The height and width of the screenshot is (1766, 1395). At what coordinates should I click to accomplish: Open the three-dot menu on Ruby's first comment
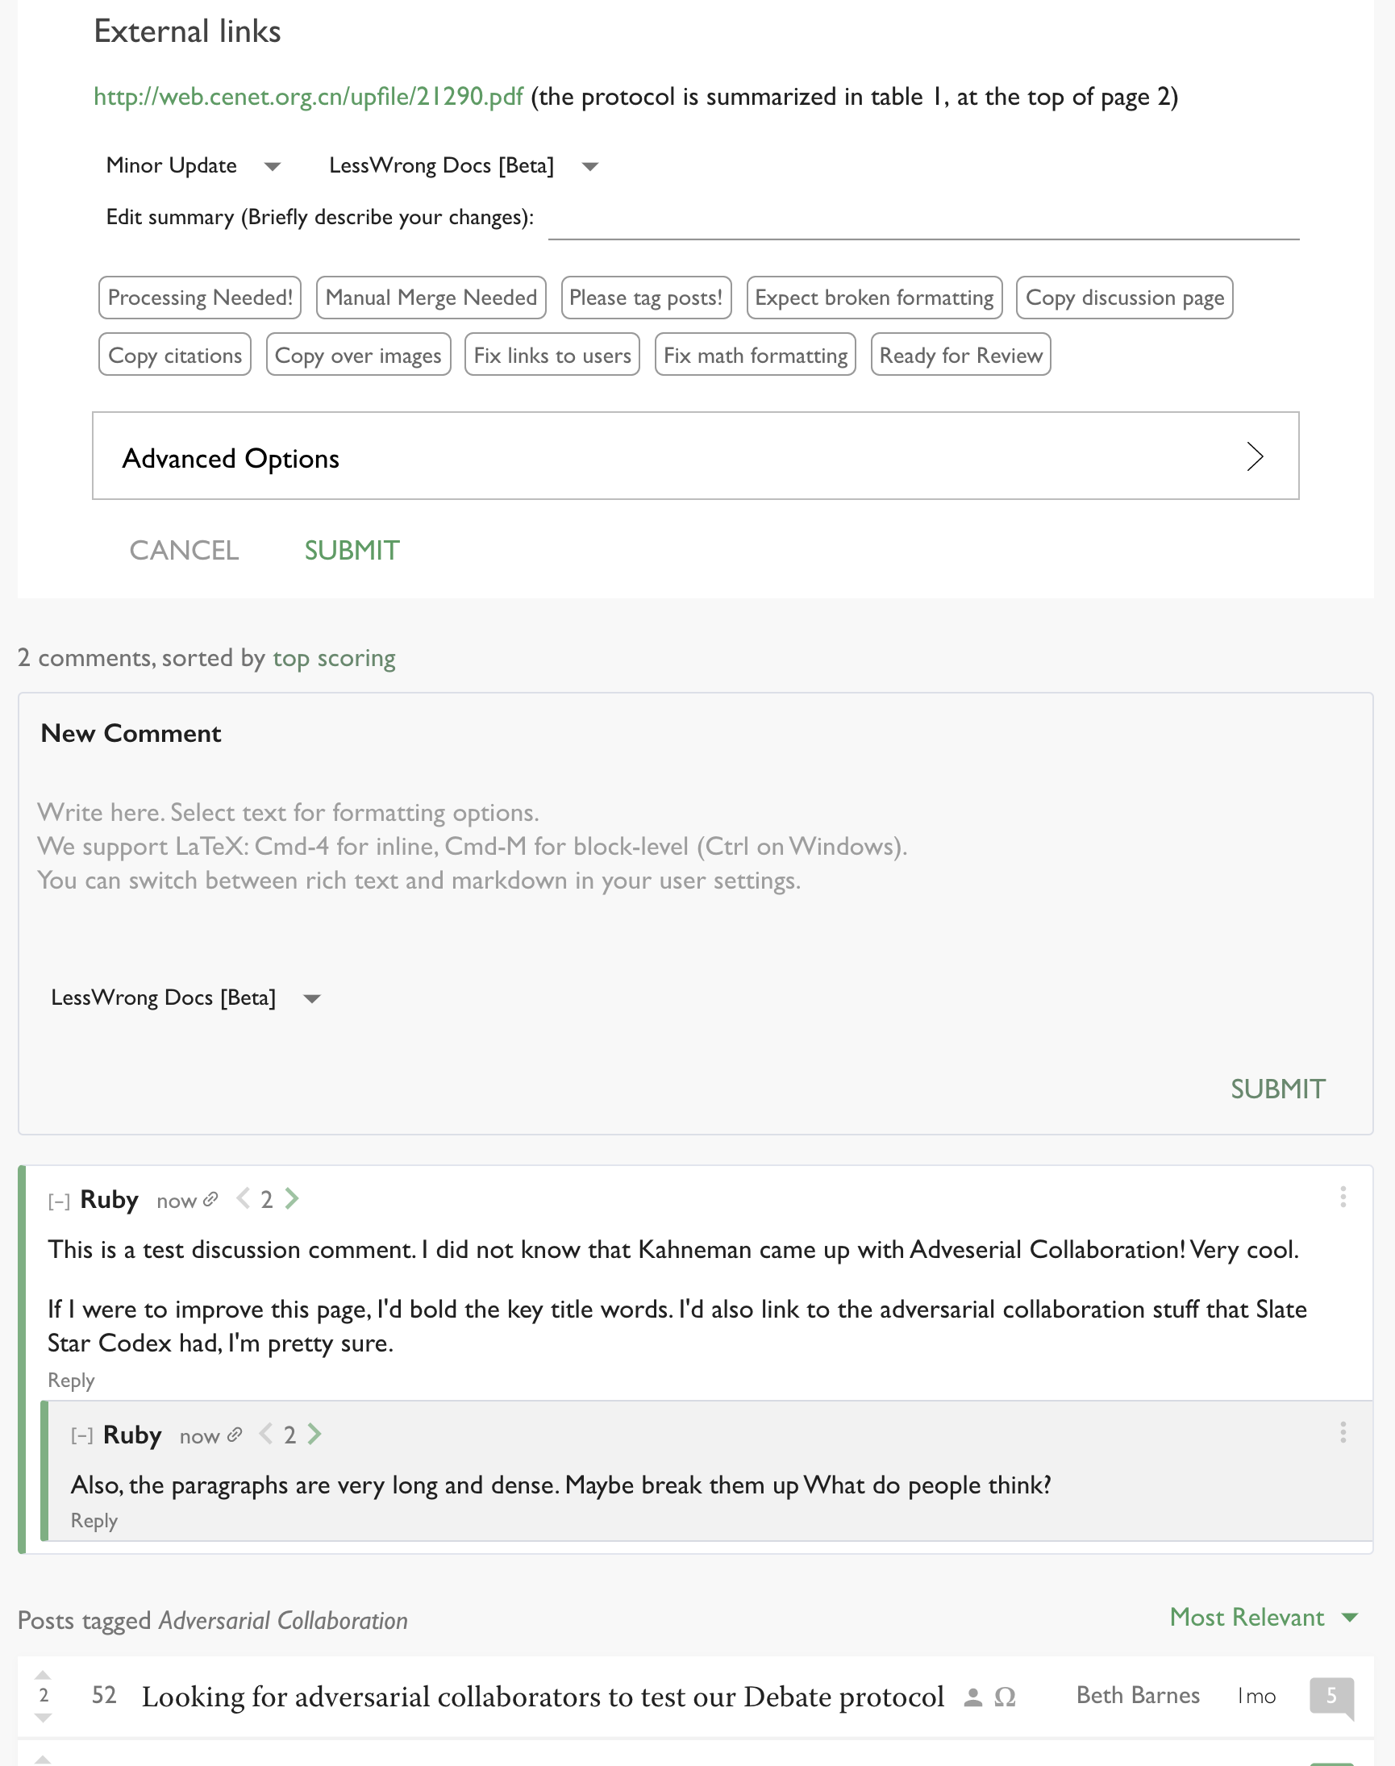pos(1343,1197)
